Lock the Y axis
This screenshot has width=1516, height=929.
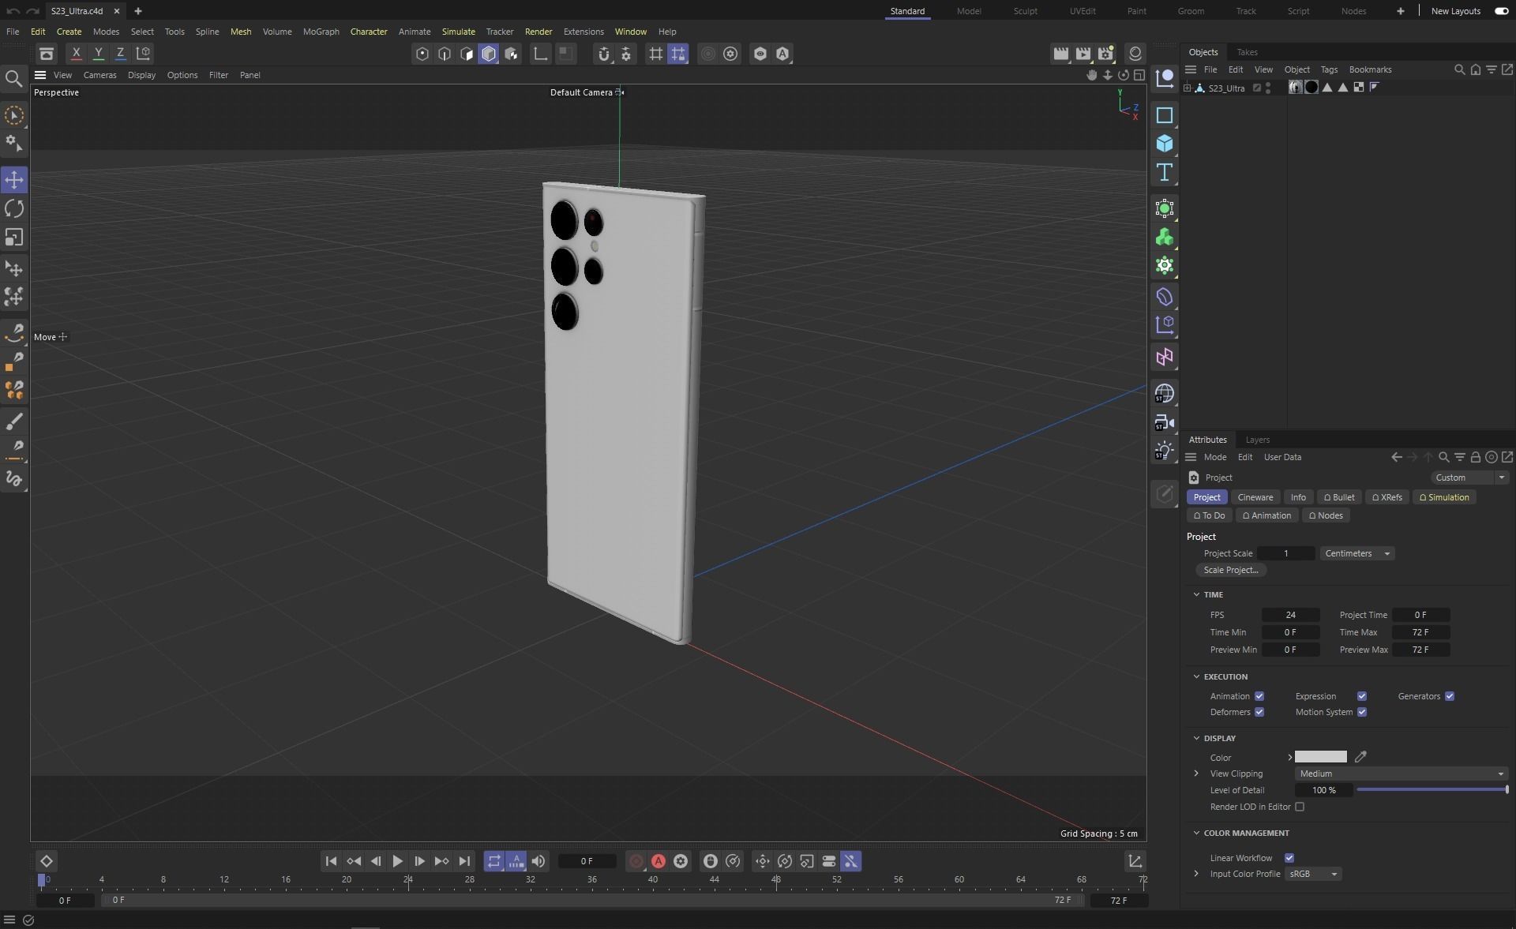click(98, 54)
